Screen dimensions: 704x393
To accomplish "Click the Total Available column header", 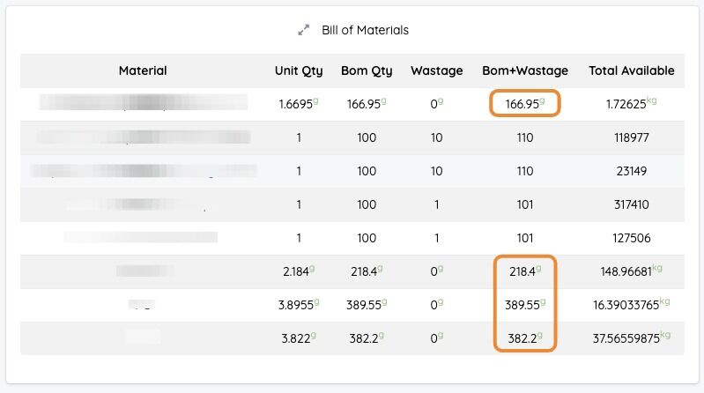I will point(632,70).
